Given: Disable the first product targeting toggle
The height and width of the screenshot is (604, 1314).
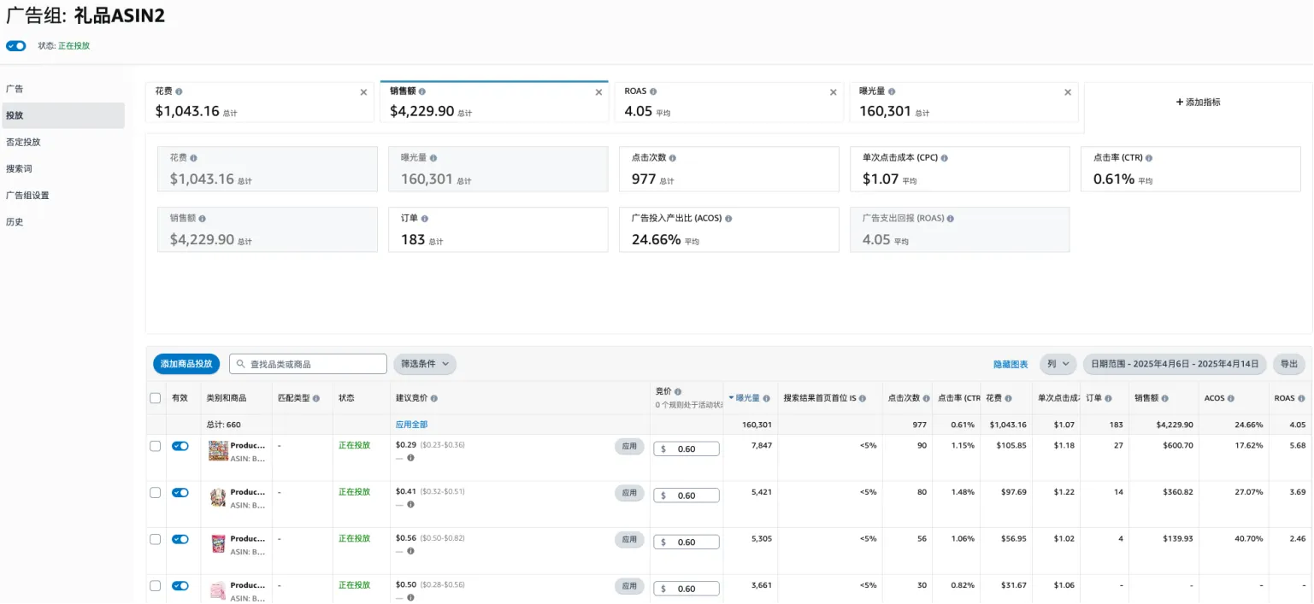Looking at the screenshot, I should (x=180, y=446).
